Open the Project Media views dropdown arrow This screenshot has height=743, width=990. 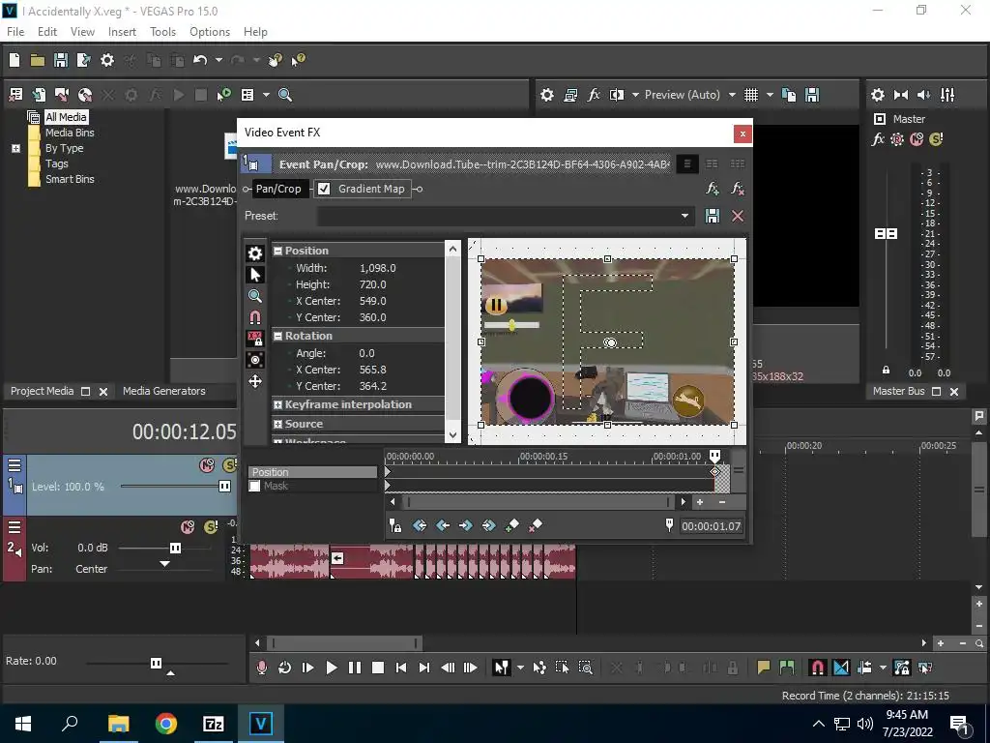pyautogui.click(x=266, y=95)
